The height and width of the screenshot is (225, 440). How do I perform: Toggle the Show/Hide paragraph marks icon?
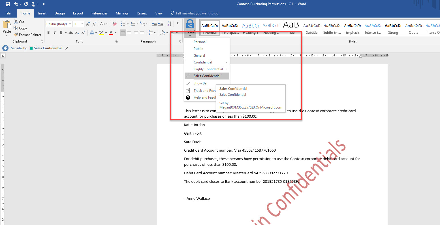coord(178,24)
